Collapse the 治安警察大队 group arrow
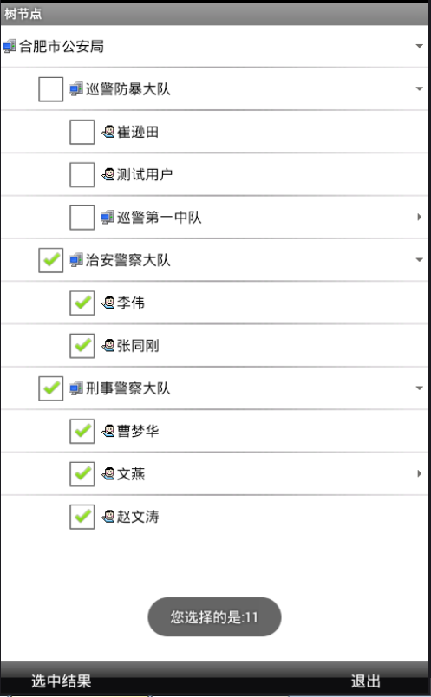 [419, 260]
